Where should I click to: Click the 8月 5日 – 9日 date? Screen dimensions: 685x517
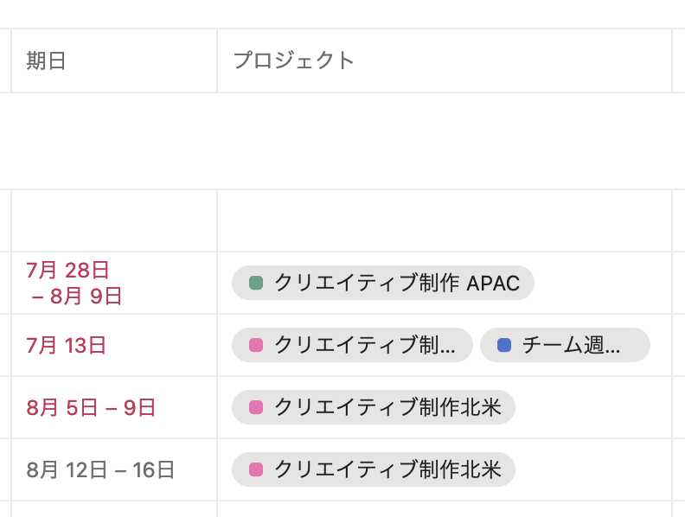(91, 408)
